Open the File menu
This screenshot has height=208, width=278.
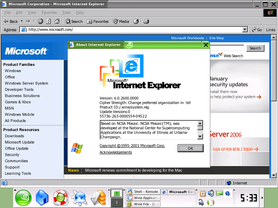(7, 12)
